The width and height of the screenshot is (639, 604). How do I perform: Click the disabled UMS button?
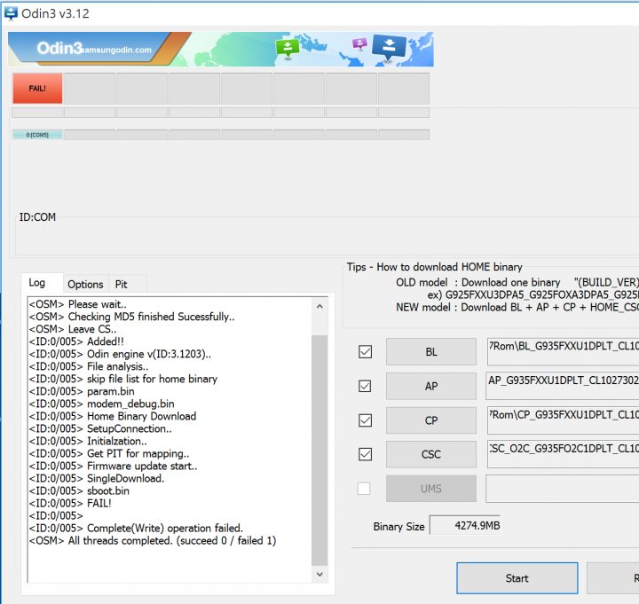[431, 488]
